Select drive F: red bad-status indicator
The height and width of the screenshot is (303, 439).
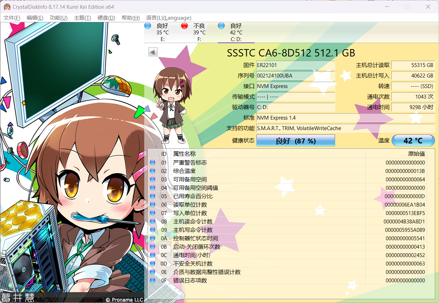point(184,26)
